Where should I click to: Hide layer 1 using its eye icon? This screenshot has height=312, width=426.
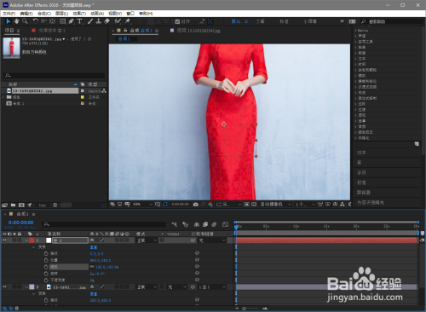4,240
